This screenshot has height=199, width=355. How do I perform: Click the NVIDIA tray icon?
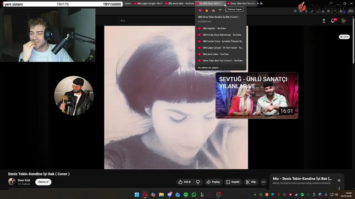click(x=255, y=195)
